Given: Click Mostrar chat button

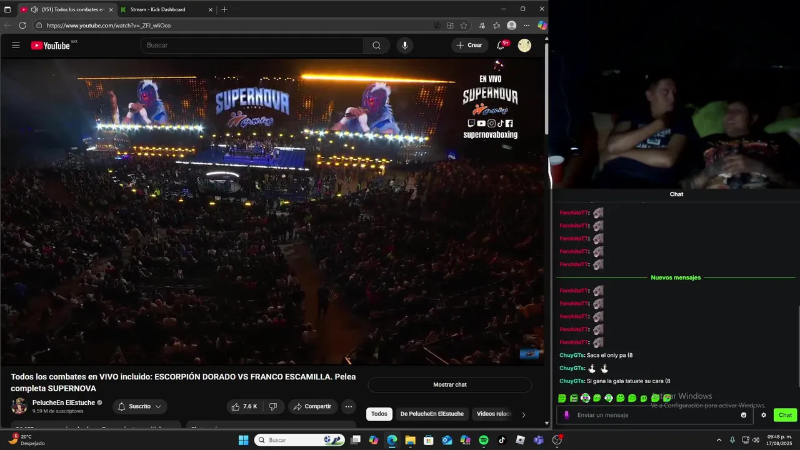Looking at the screenshot, I should (x=450, y=384).
